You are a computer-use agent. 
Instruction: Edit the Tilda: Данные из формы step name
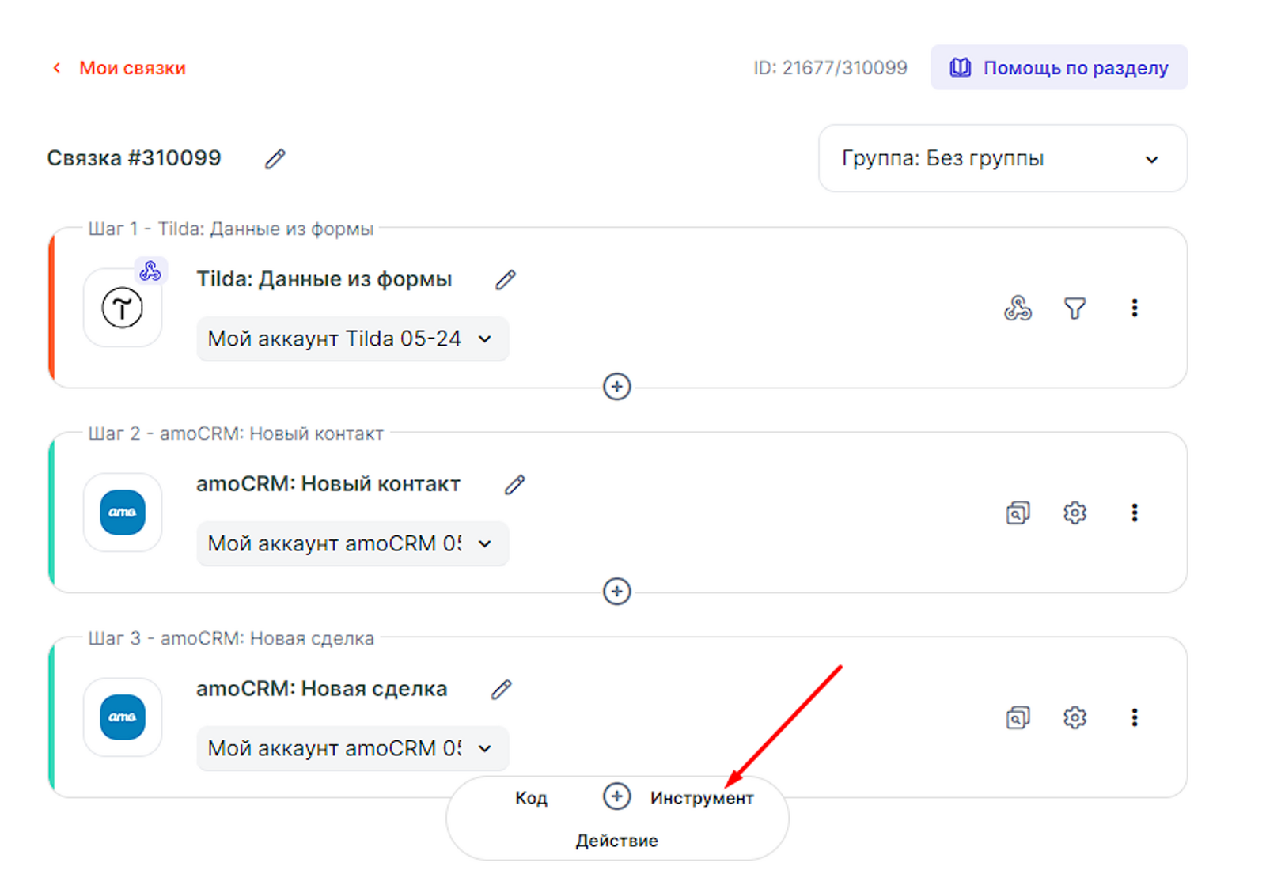(506, 280)
